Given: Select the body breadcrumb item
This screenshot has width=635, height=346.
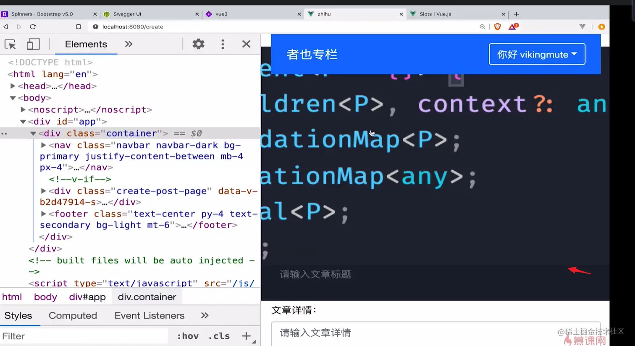Looking at the screenshot, I should (x=45, y=297).
